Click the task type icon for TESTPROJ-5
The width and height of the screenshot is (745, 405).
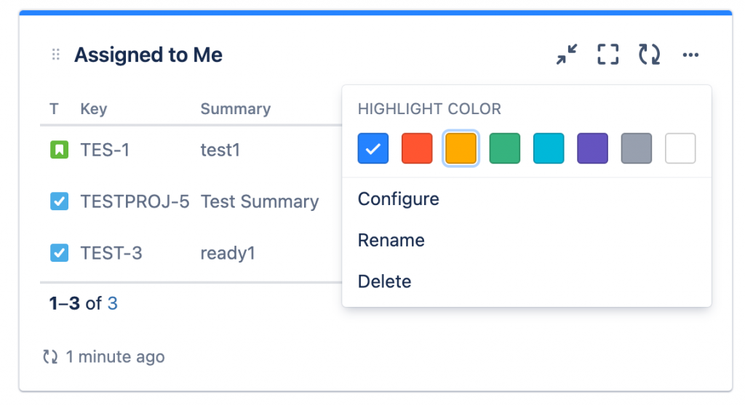59,201
